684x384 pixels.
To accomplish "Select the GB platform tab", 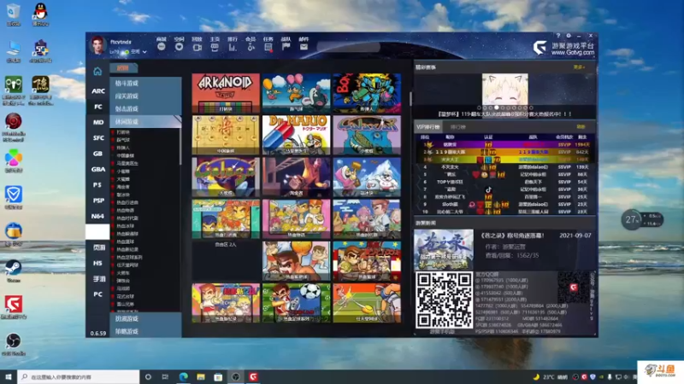I will pos(98,154).
